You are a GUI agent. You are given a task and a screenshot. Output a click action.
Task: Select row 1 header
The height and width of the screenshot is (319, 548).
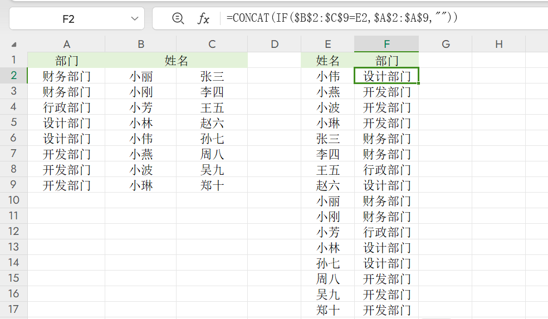(14, 60)
